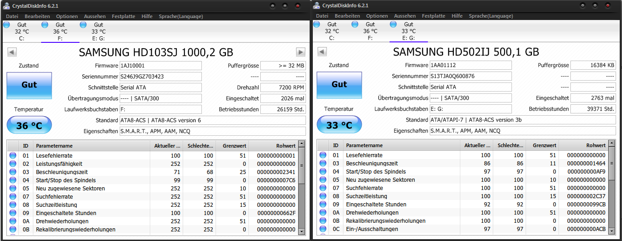Click status orb for Suchzeitleistung in left window

(13, 205)
